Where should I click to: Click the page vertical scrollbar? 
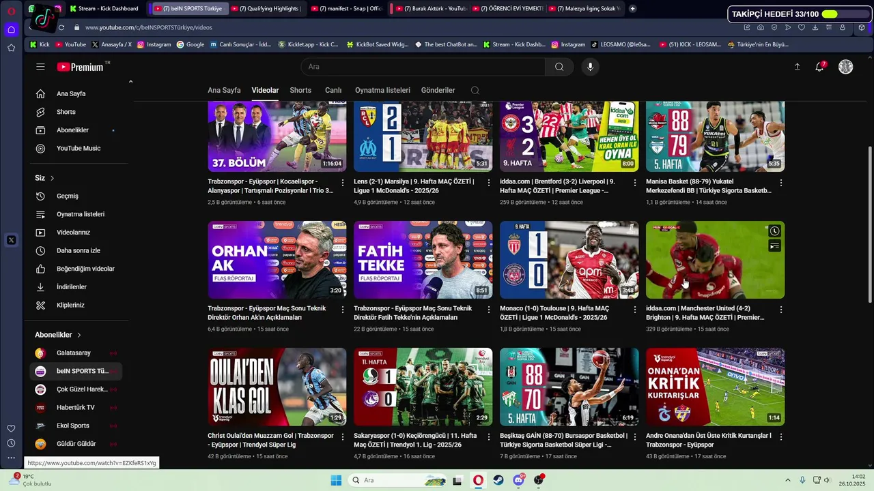[870, 225]
